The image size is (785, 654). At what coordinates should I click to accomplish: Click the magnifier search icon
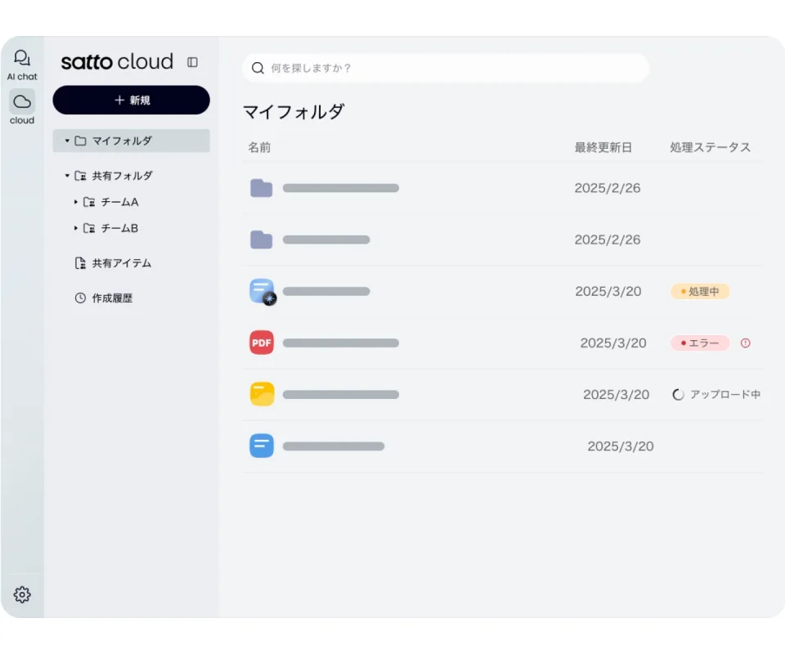258,68
